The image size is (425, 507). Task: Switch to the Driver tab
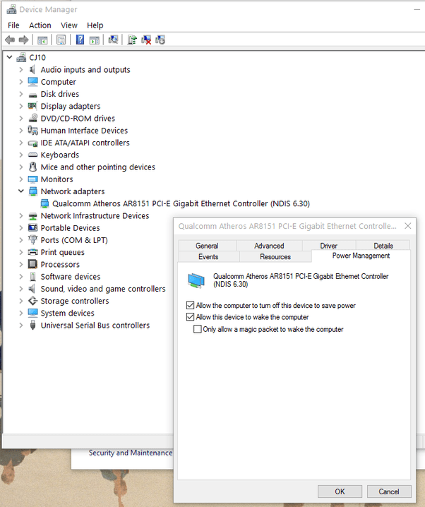(x=329, y=246)
